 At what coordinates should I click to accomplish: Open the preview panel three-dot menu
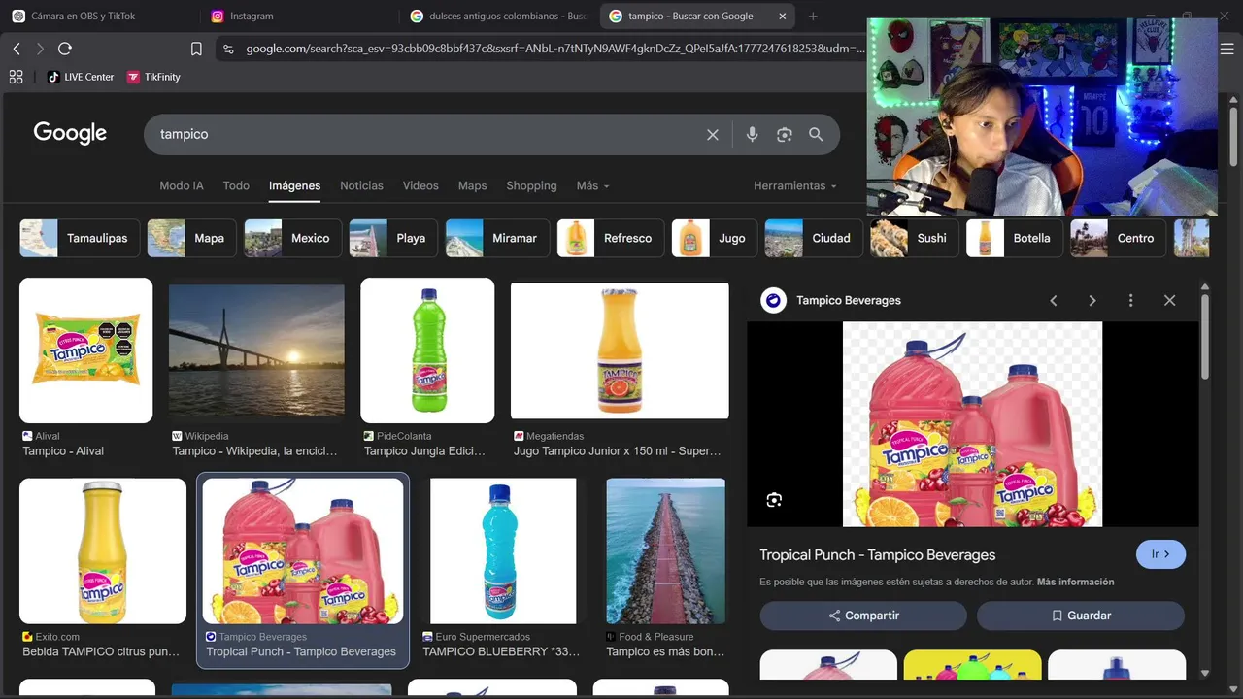1130,301
